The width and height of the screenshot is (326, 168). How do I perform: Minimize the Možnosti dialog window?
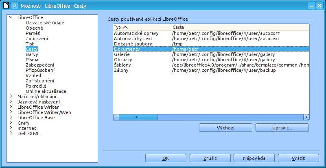312,6
